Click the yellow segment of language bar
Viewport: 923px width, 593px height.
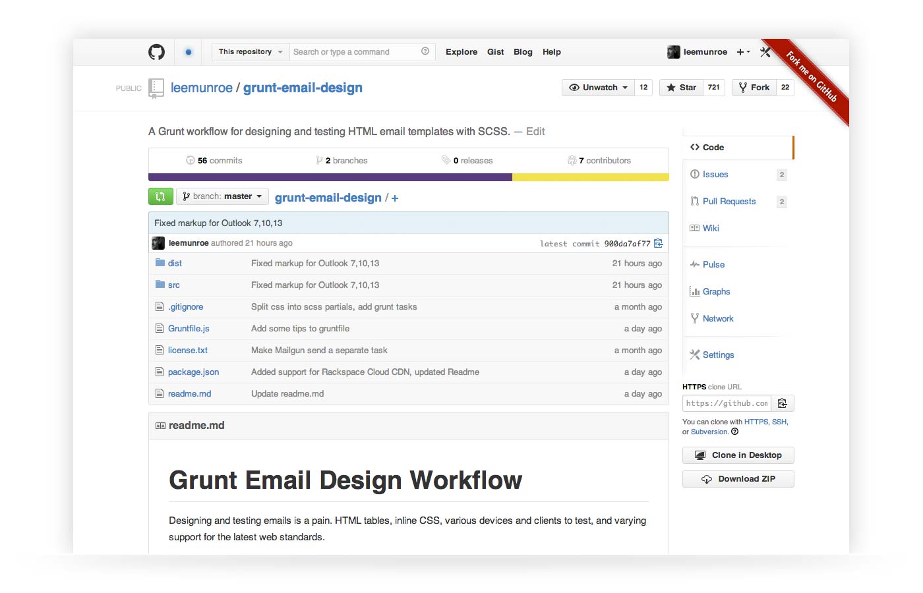[591, 177]
